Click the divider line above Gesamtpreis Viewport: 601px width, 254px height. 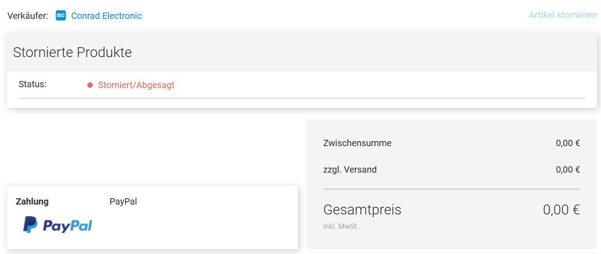click(x=452, y=189)
